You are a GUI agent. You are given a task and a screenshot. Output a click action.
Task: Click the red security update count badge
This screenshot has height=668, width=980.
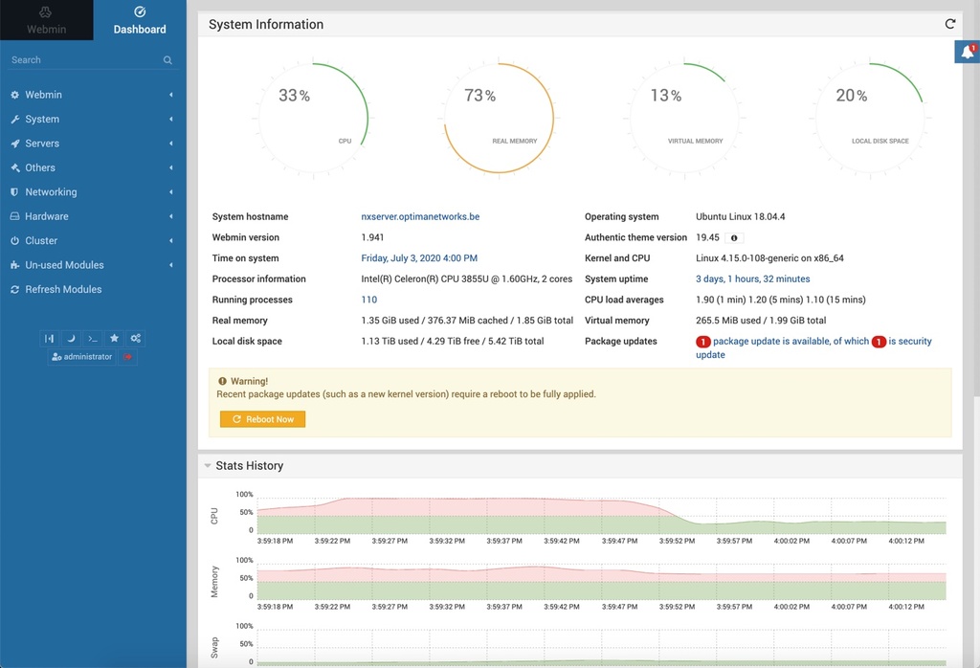pyautogui.click(x=879, y=342)
